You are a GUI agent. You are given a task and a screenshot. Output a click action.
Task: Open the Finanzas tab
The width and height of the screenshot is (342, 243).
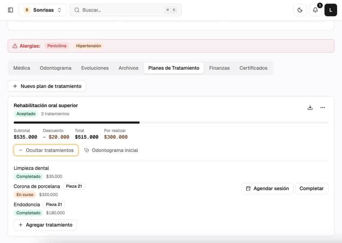point(219,68)
